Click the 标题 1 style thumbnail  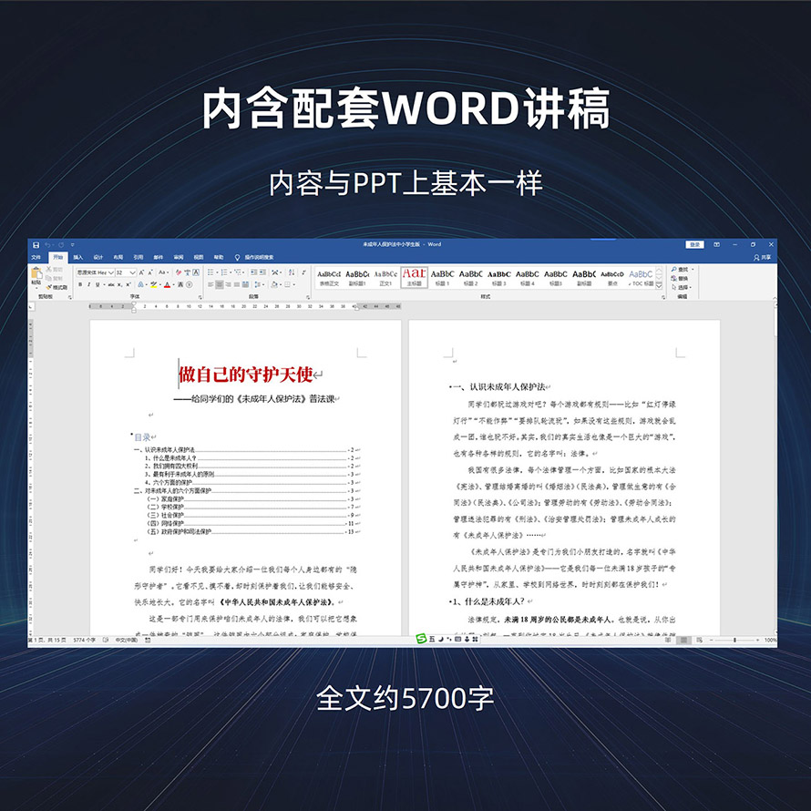[442, 276]
